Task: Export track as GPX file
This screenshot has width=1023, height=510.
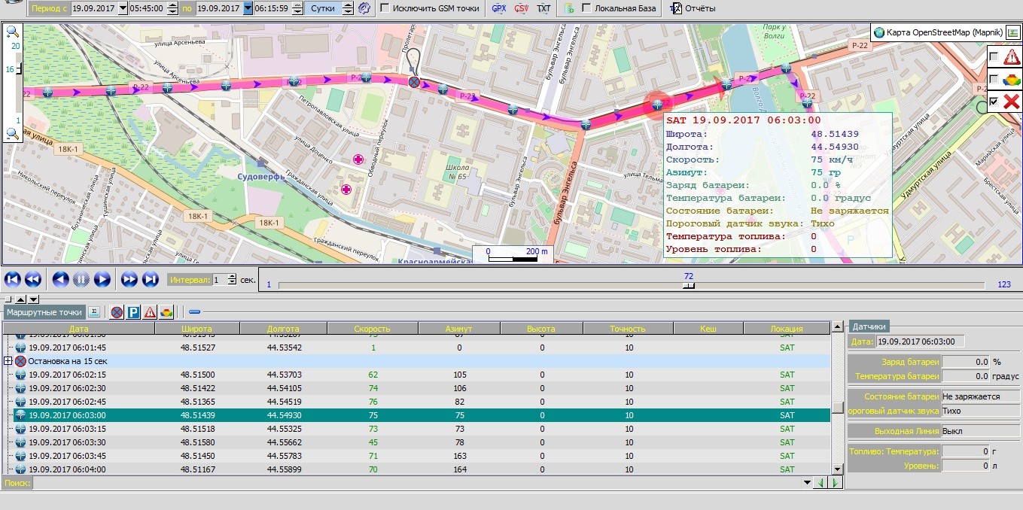Action: (x=498, y=8)
